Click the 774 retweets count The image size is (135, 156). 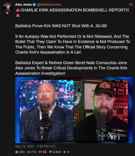[x=34, y=152]
